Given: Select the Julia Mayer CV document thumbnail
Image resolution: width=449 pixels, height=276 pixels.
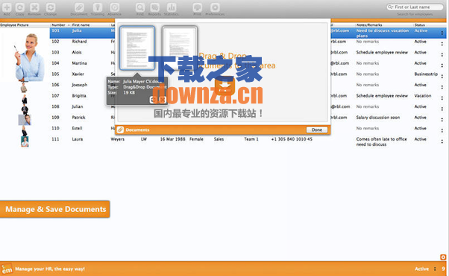Looking at the screenshot, I should (x=137, y=48).
